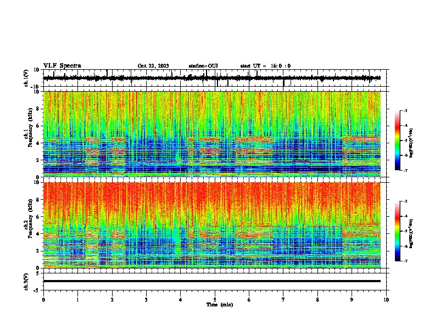Click the "VLF Spectra" plot title
Screen dimensions: 435x336
pyautogui.click(x=62, y=66)
